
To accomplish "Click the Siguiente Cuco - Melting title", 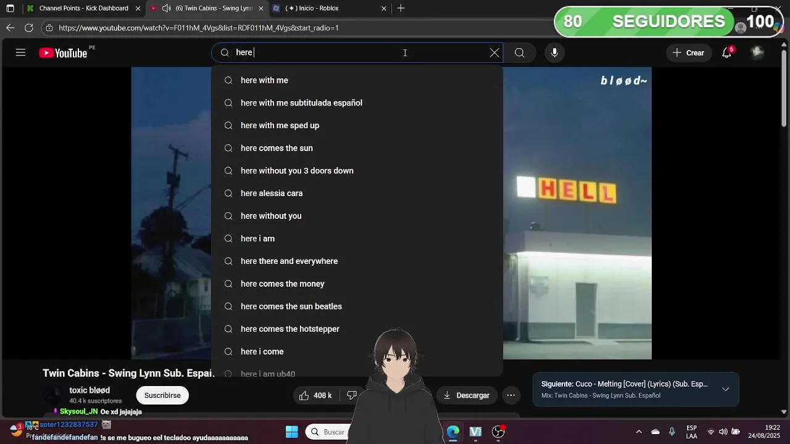I will (625, 384).
